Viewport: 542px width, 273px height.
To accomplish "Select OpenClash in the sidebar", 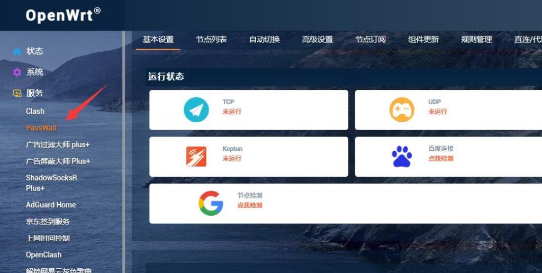I will 43,255.
